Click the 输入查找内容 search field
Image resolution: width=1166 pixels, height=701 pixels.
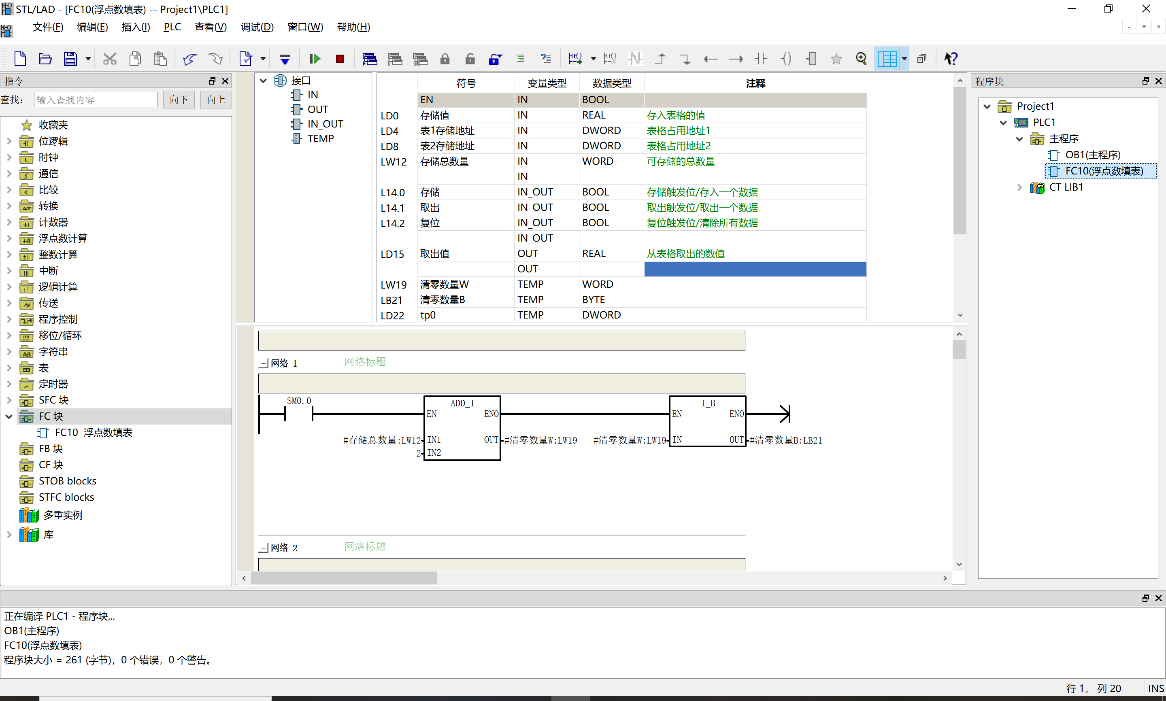[96, 100]
